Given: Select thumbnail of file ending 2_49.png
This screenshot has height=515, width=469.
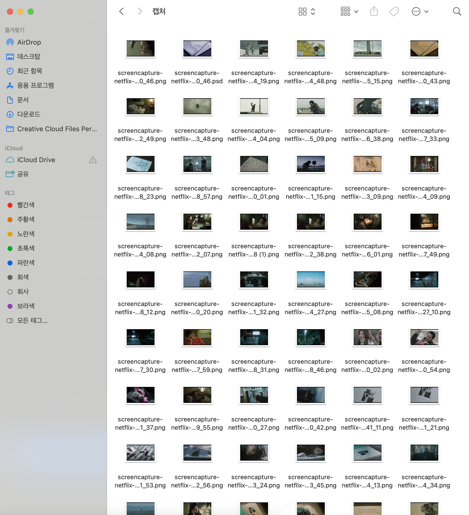Looking at the screenshot, I should tap(141, 106).
